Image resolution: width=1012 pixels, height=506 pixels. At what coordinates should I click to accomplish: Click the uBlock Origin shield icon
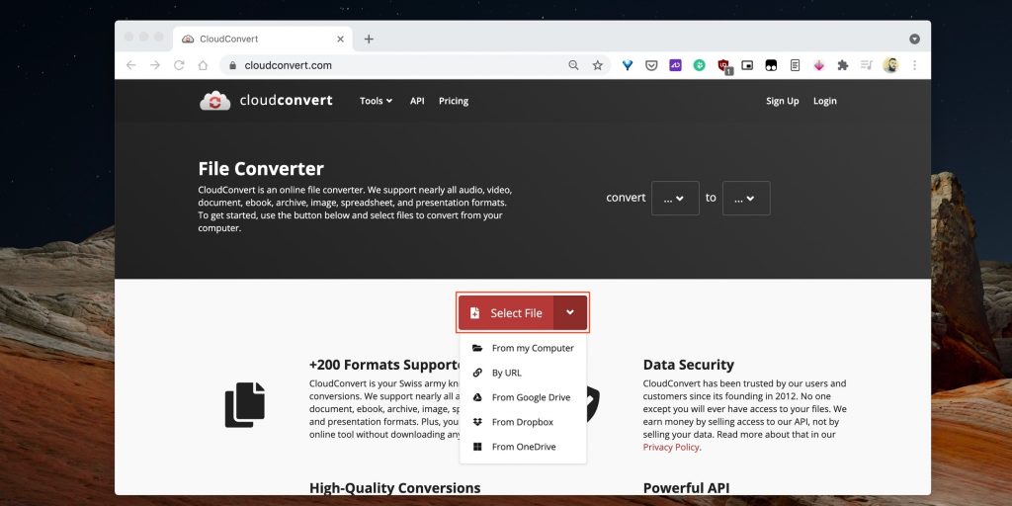coord(723,66)
